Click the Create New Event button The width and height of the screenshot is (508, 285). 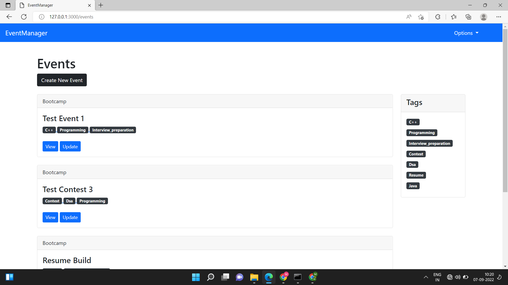point(62,80)
